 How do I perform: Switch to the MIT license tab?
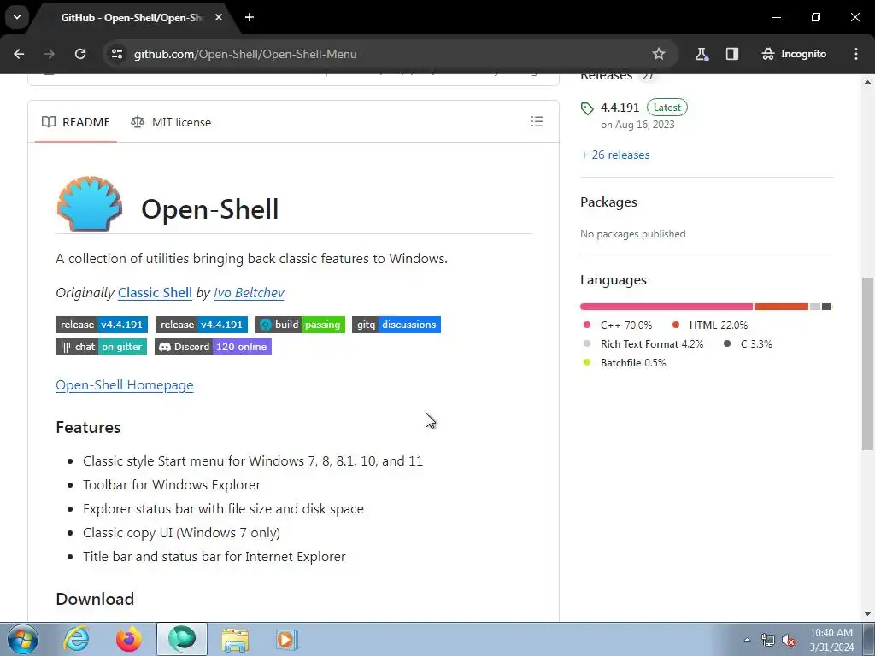coord(171,122)
